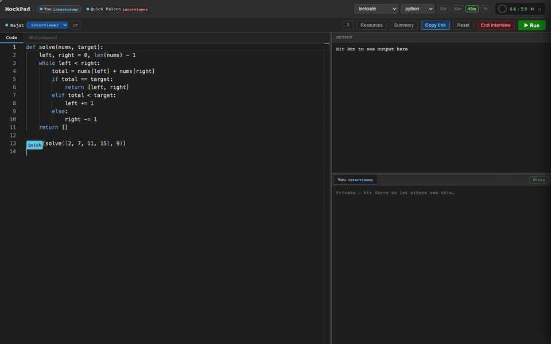Screen dimensions: 551x344
Task: Select the 'You interviewer' notes tab
Action: [x=355, y=180]
